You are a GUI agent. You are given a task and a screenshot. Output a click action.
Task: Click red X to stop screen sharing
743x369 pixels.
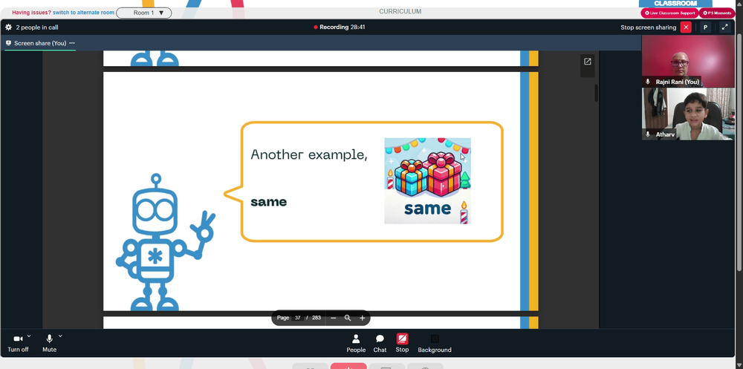(686, 27)
